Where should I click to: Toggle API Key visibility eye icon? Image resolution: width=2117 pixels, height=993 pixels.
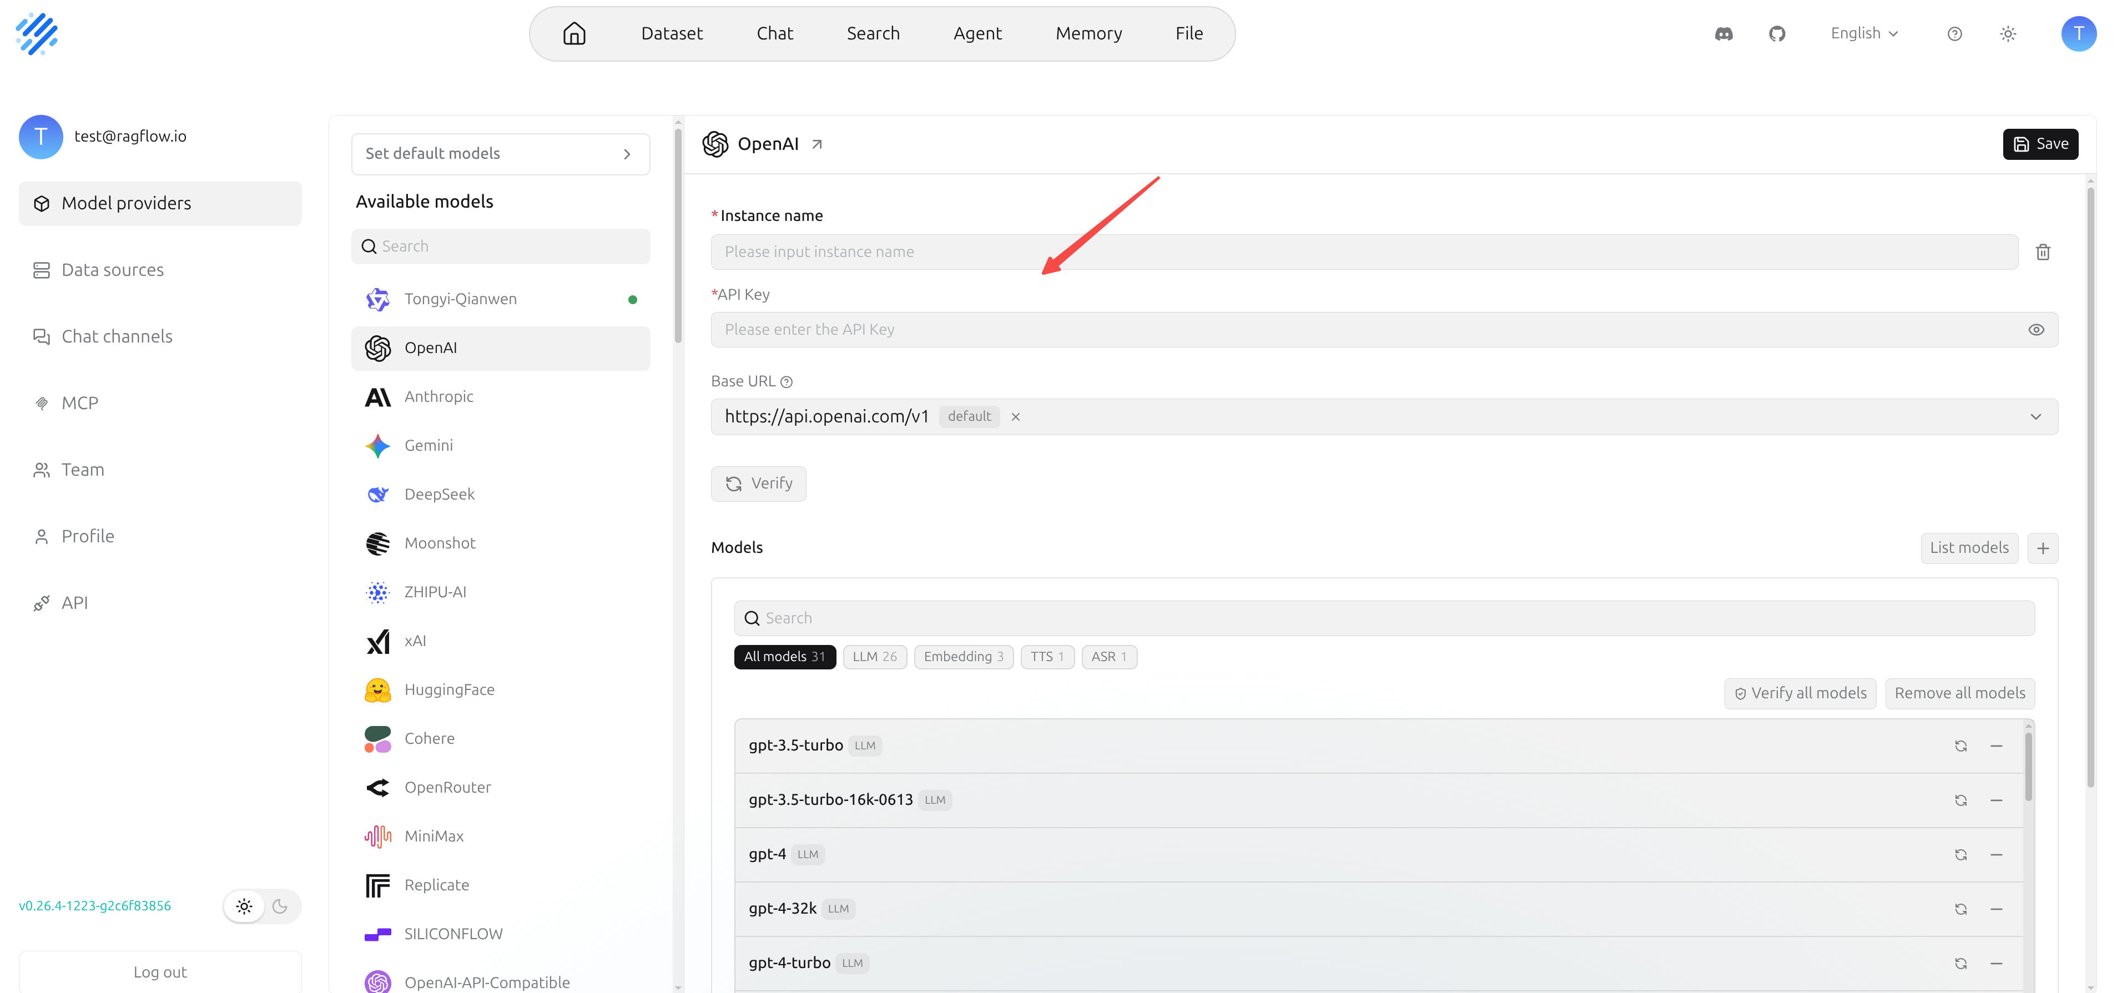click(x=2037, y=330)
